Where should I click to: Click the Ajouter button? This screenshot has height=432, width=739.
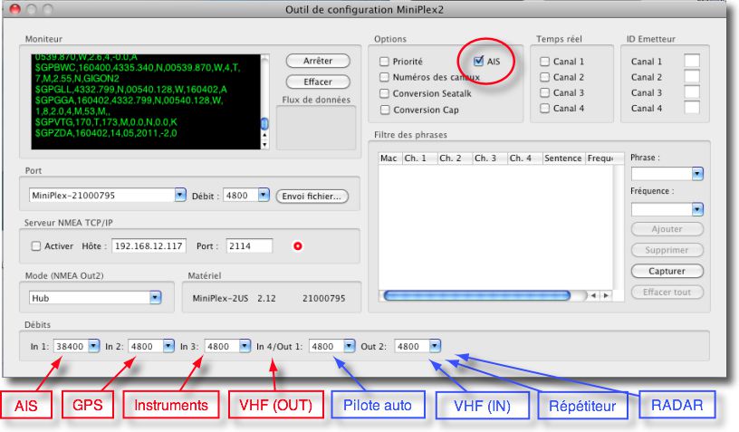667,229
